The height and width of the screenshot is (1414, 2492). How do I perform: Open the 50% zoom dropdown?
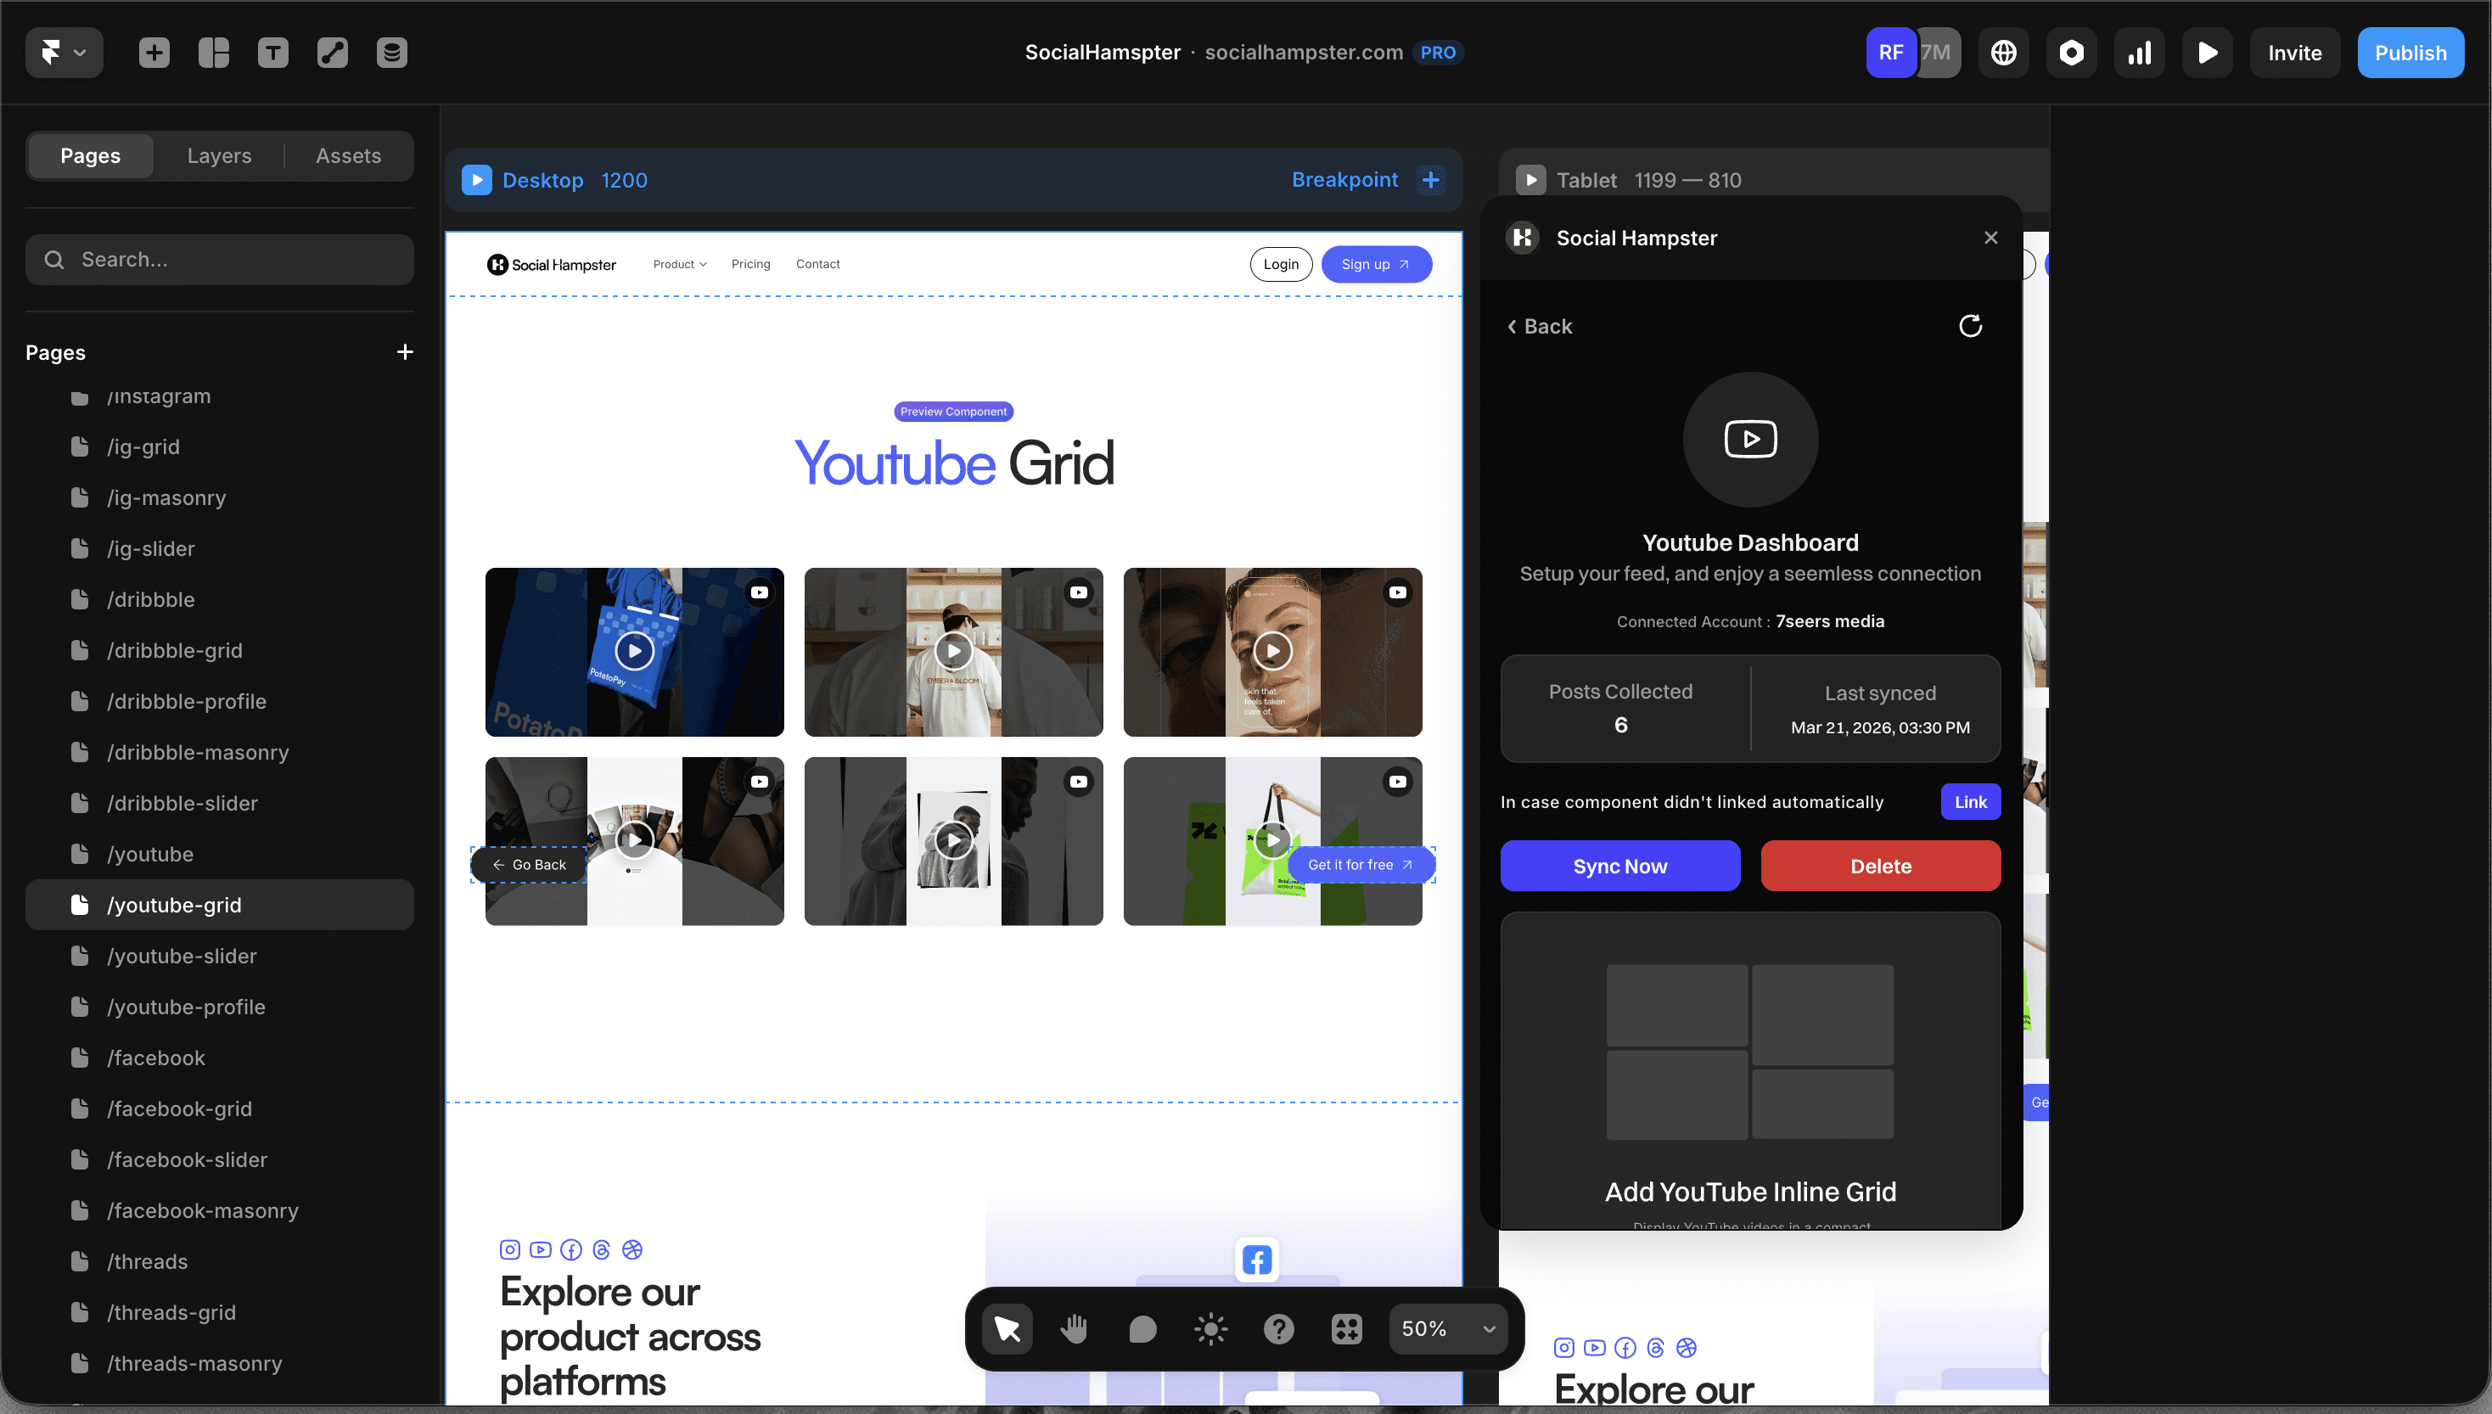coord(1447,1328)
